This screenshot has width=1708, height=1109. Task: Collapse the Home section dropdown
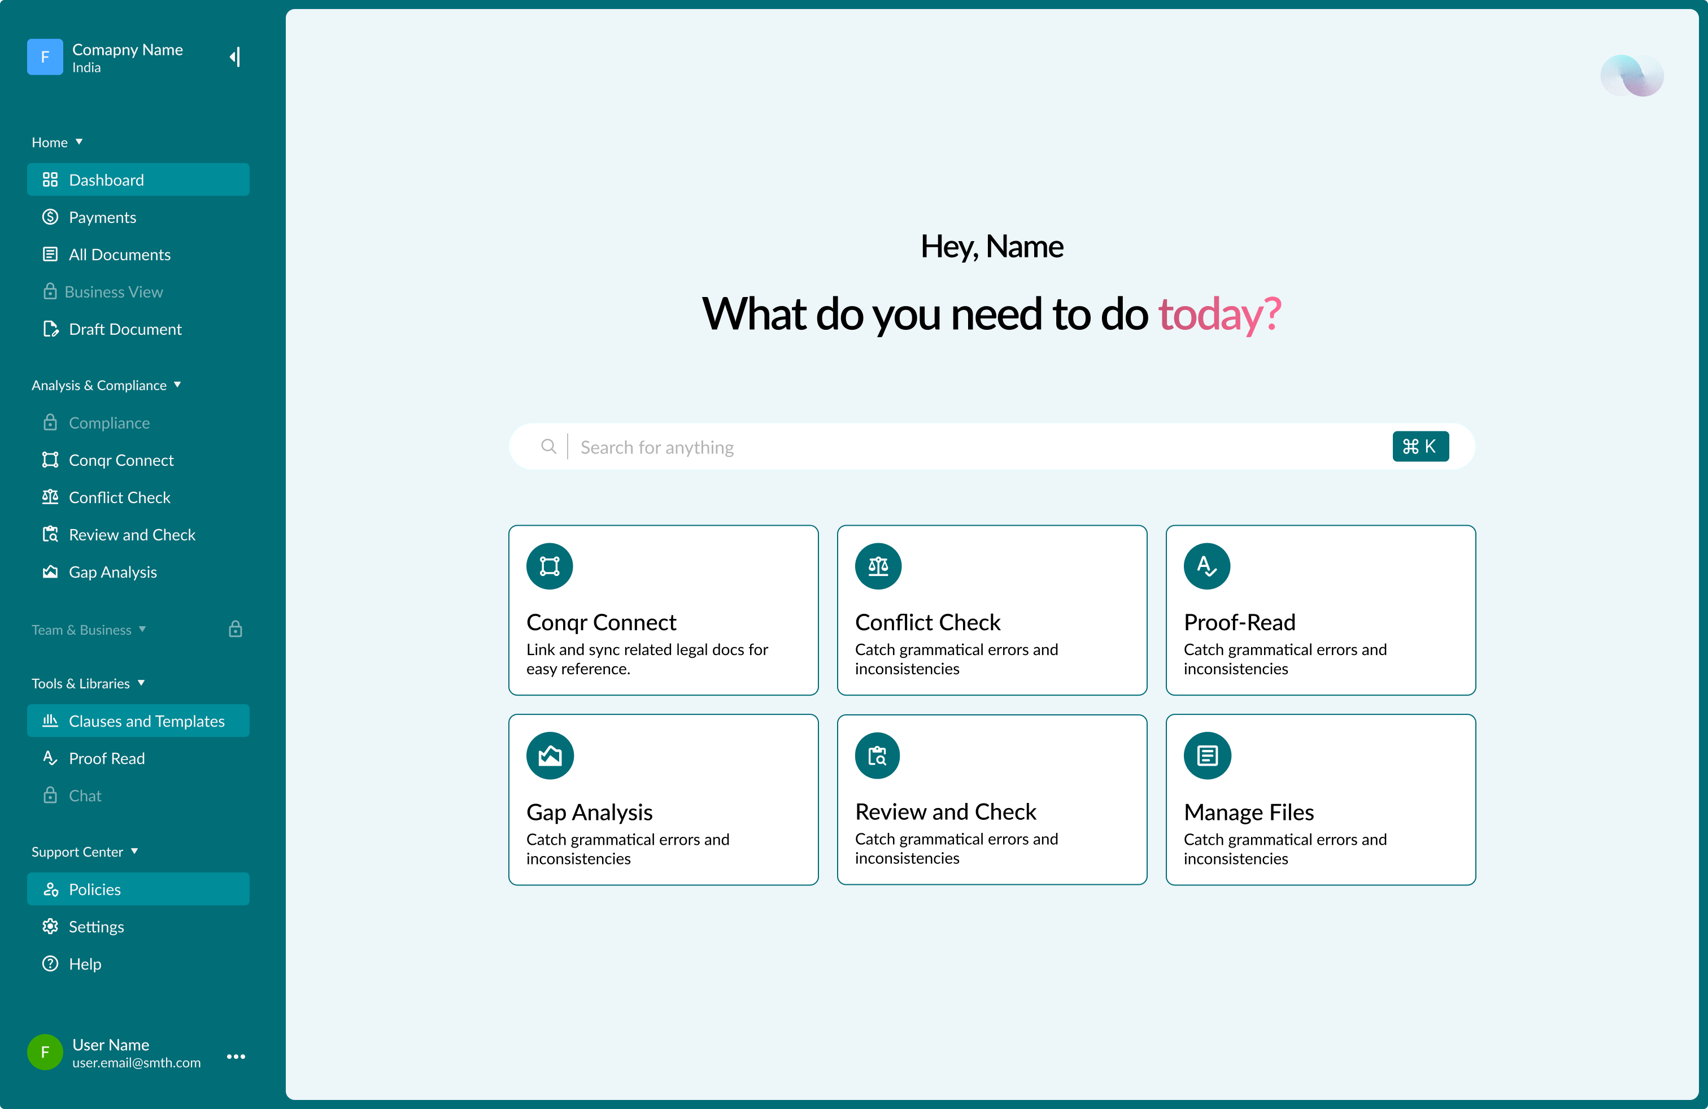[79, 141]
